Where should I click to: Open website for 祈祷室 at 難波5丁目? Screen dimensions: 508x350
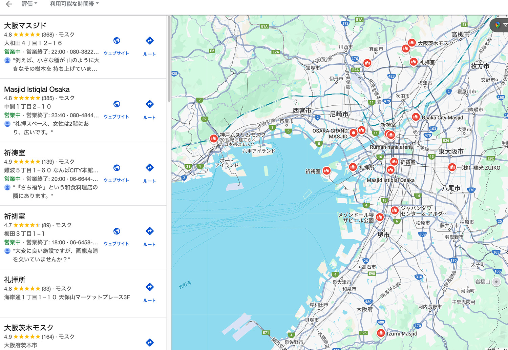(x=117, y=173)
